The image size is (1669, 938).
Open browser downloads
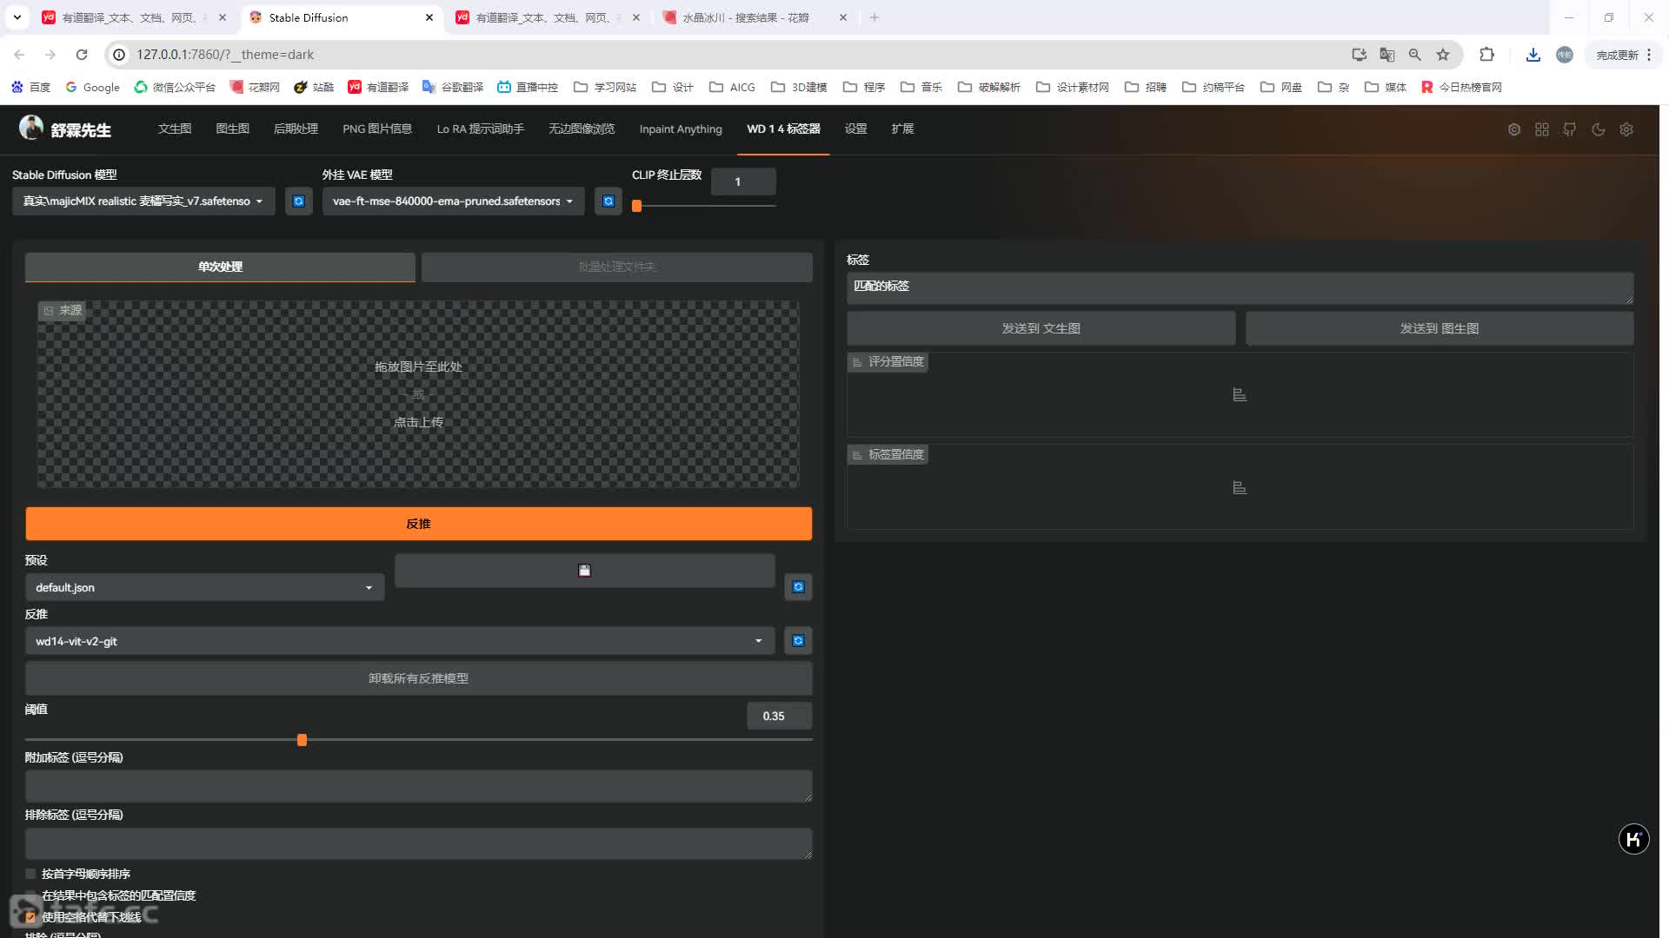click(x=1533, y=55)
